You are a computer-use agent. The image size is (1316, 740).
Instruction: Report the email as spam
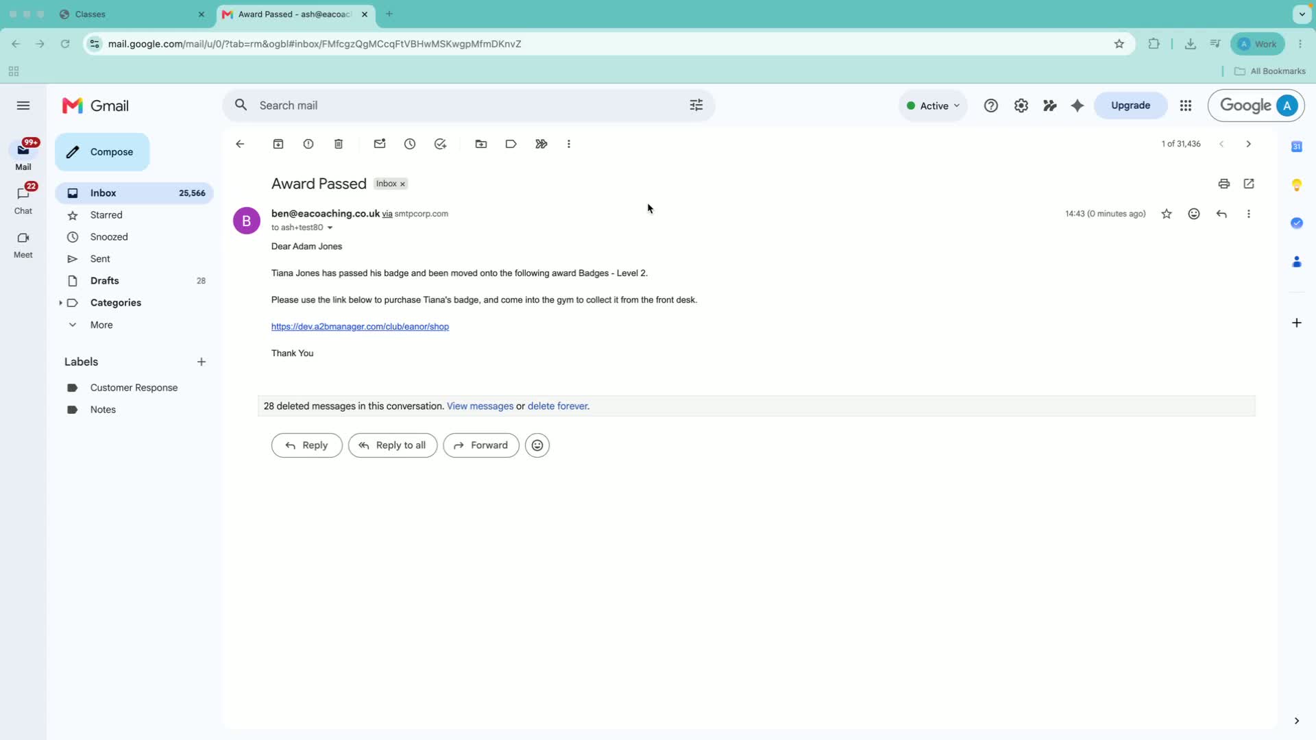[308, 144]
